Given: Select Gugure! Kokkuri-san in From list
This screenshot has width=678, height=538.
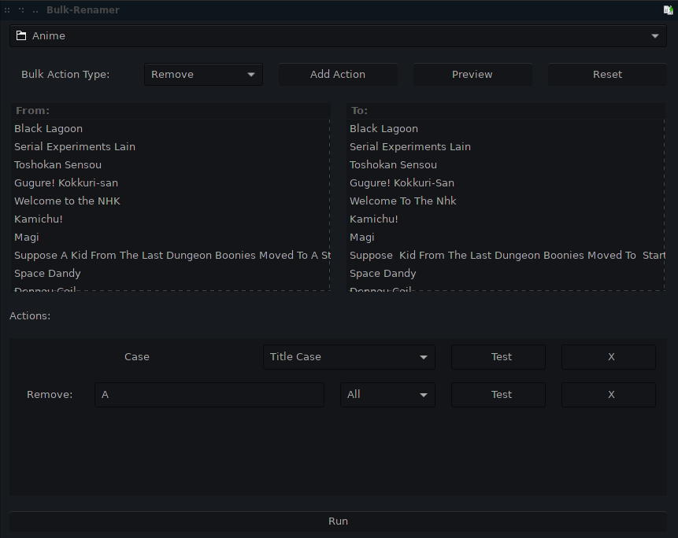Looking at the screenshot, I should [x=171, y=183].
